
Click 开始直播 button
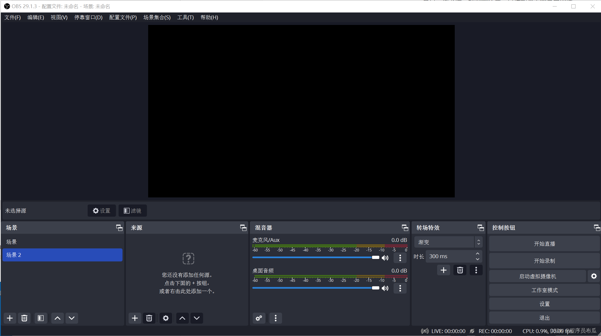545,244
